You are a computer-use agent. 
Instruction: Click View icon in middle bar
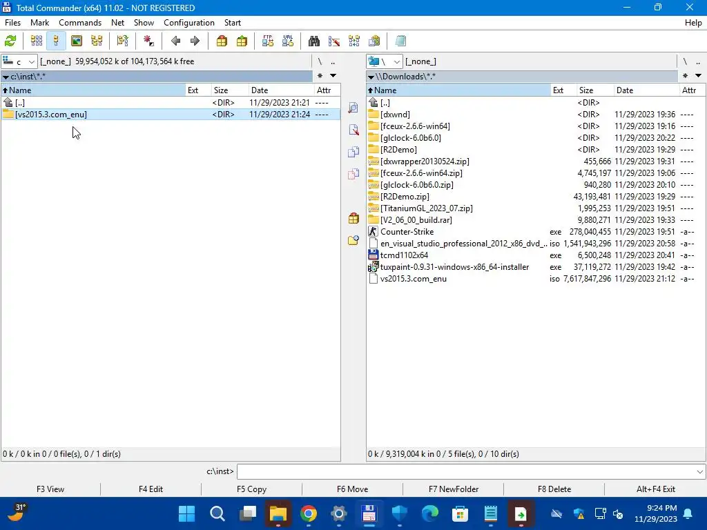(353, 108)
